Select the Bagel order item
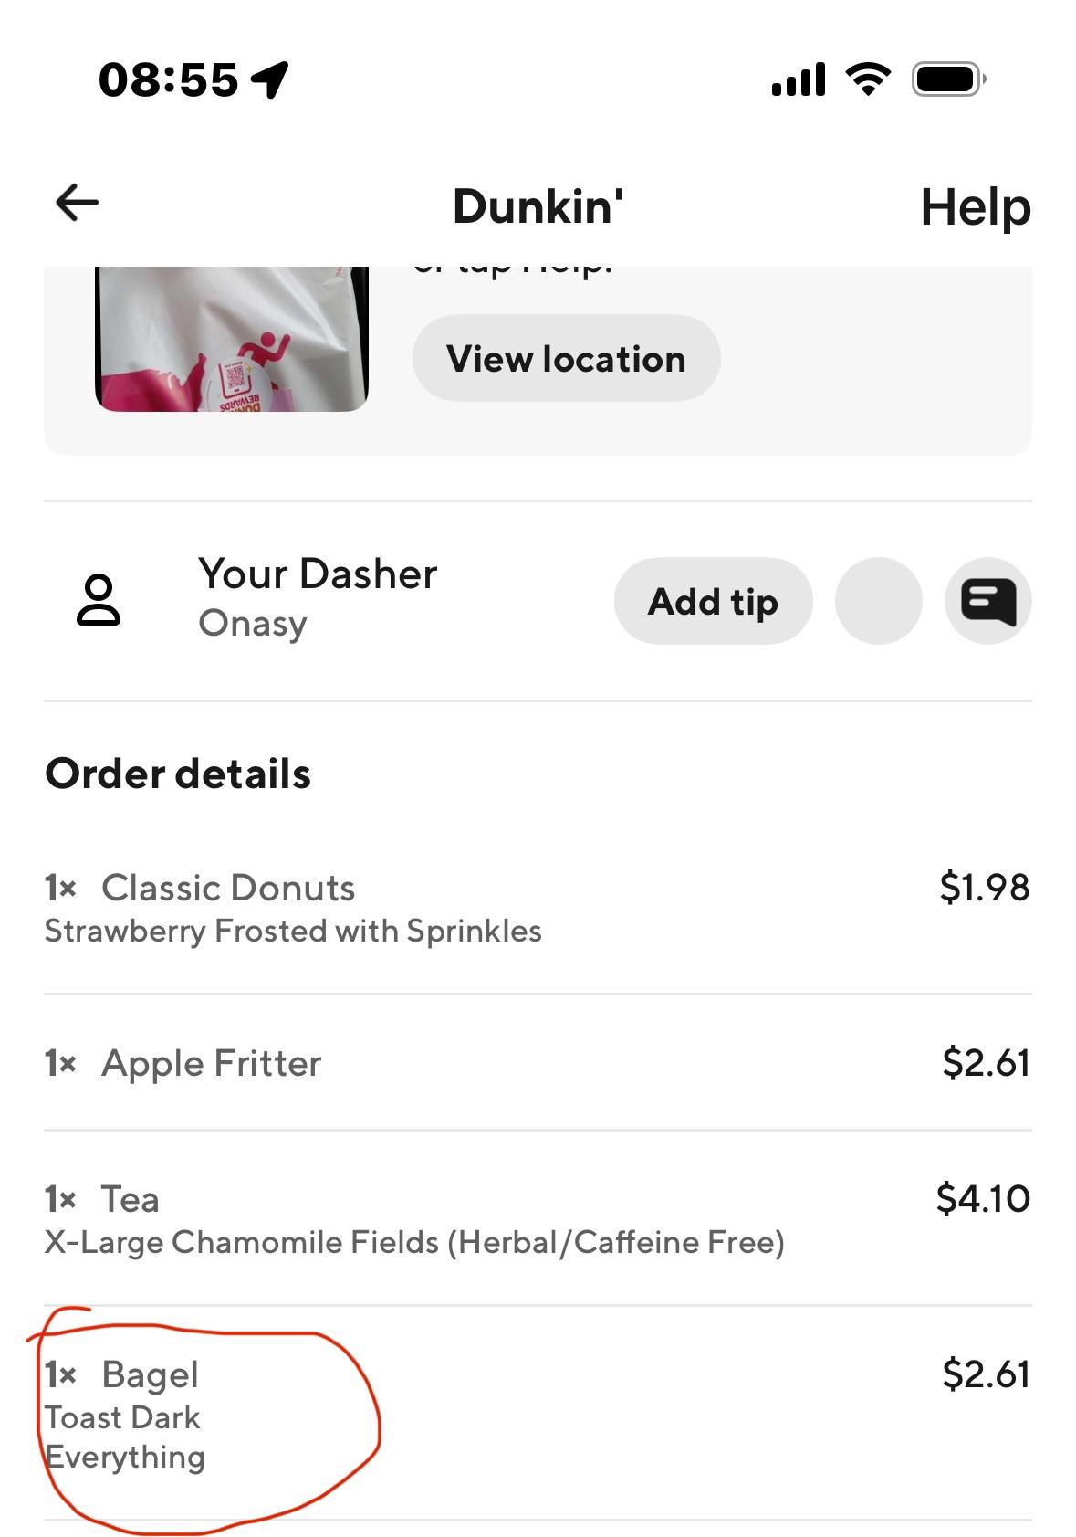Viewport: 1076px width, 1537px height. 150,1374
